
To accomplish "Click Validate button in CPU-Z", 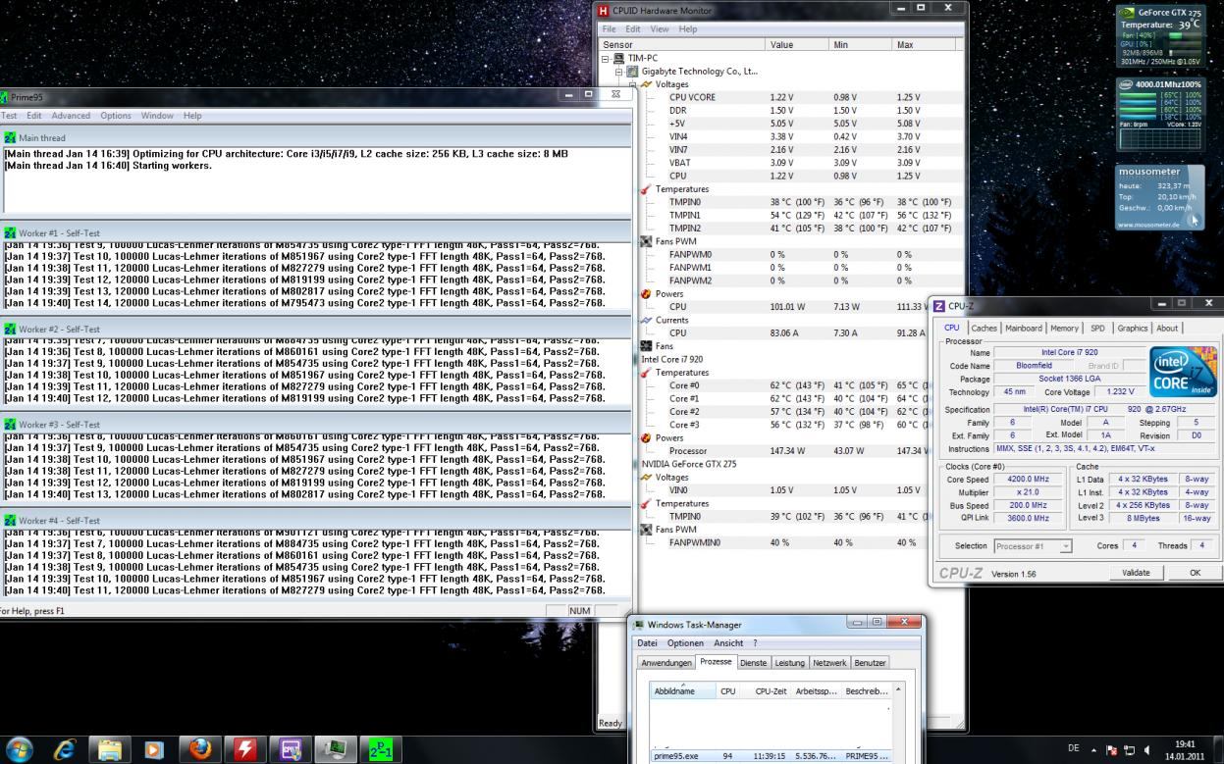I will pyautogui.click(x=1135, y=572).
